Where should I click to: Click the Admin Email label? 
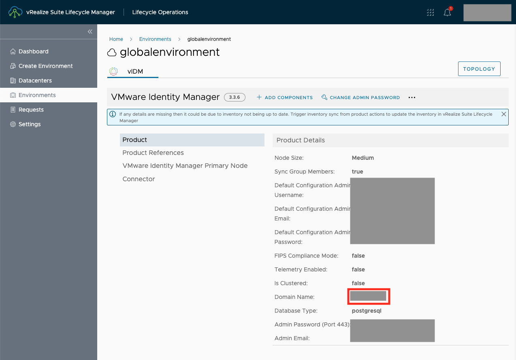point(292,338)
